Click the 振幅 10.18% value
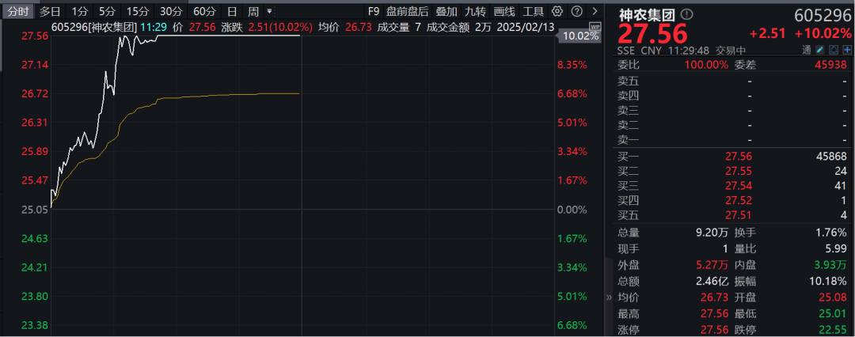The image size is (855, 337). [x=828, y=282]
